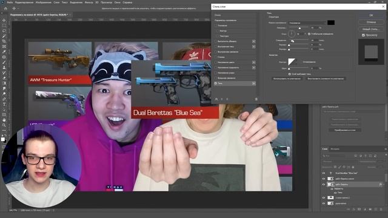Image resolution: width=388 pixels, height=218 pixels.
Task: Open the Move tool preset dropdown arrow
Action: click(x=18, y=8)
